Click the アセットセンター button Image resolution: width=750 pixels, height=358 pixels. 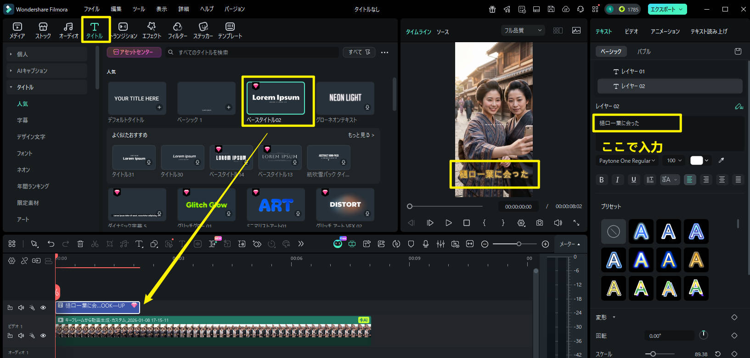(134, 52)
